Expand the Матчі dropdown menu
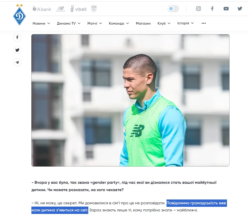249x219 pixels. click(x=95, y=23)
